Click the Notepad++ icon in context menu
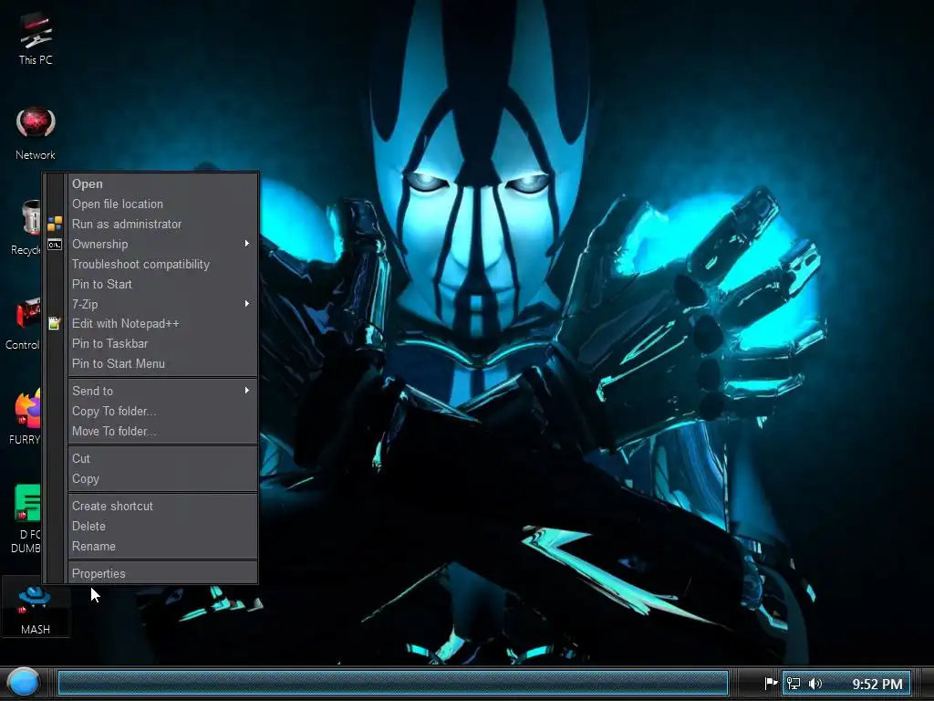 54,324
